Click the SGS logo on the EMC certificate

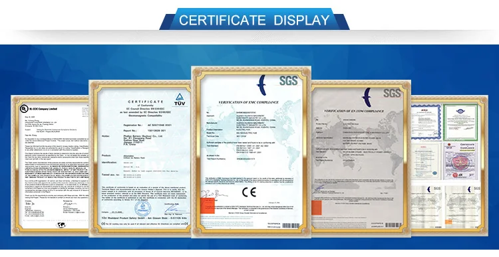click(288, 81)
